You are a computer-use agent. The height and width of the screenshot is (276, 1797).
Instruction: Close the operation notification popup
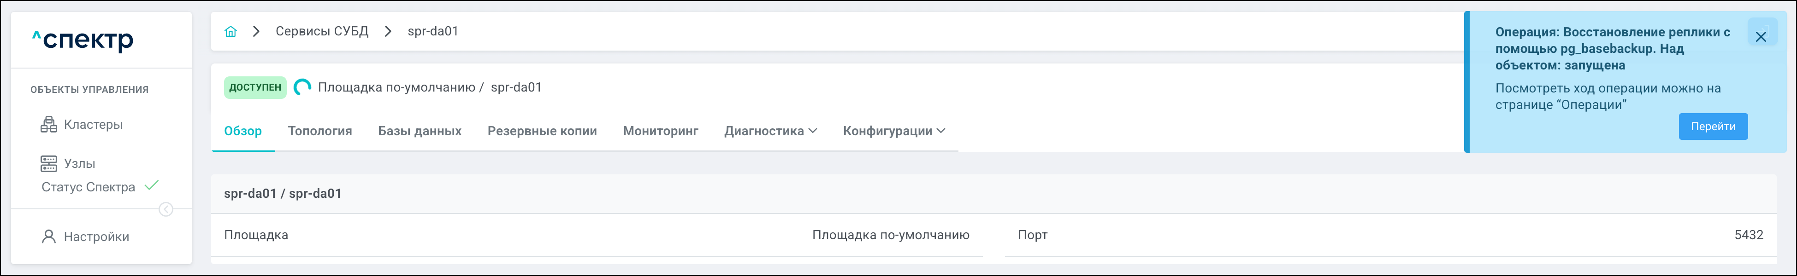1761,36
